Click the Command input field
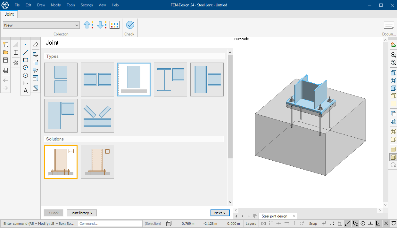 click(x=110, y=224)
